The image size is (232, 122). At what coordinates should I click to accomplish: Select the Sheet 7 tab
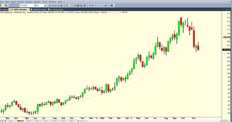pos(72,121)
